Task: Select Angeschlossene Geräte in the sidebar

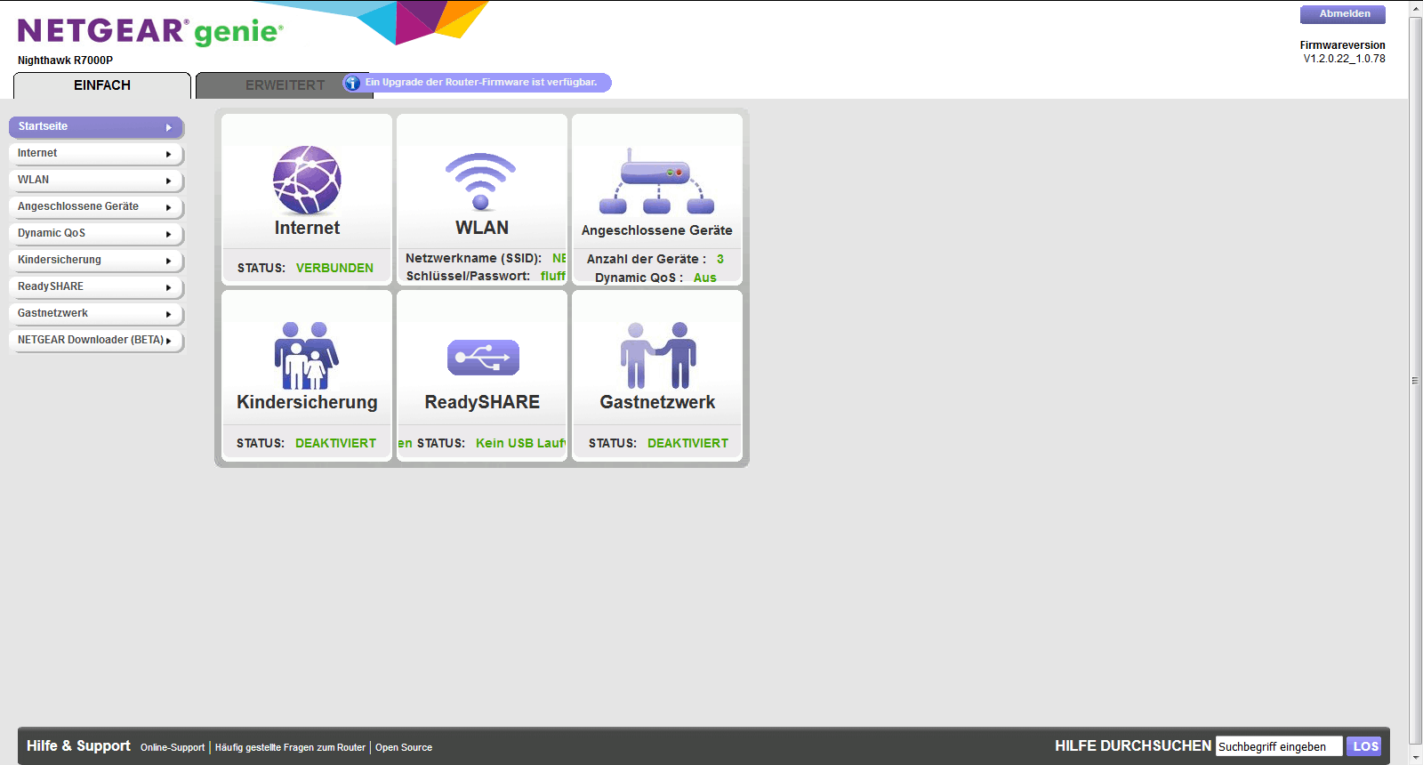Action: pyautogui.click(x=96, y=207)
